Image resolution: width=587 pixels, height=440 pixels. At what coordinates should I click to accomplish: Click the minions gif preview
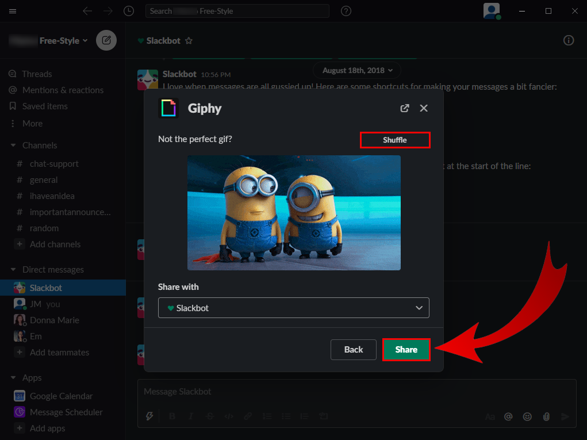click(x=294, y=213)
